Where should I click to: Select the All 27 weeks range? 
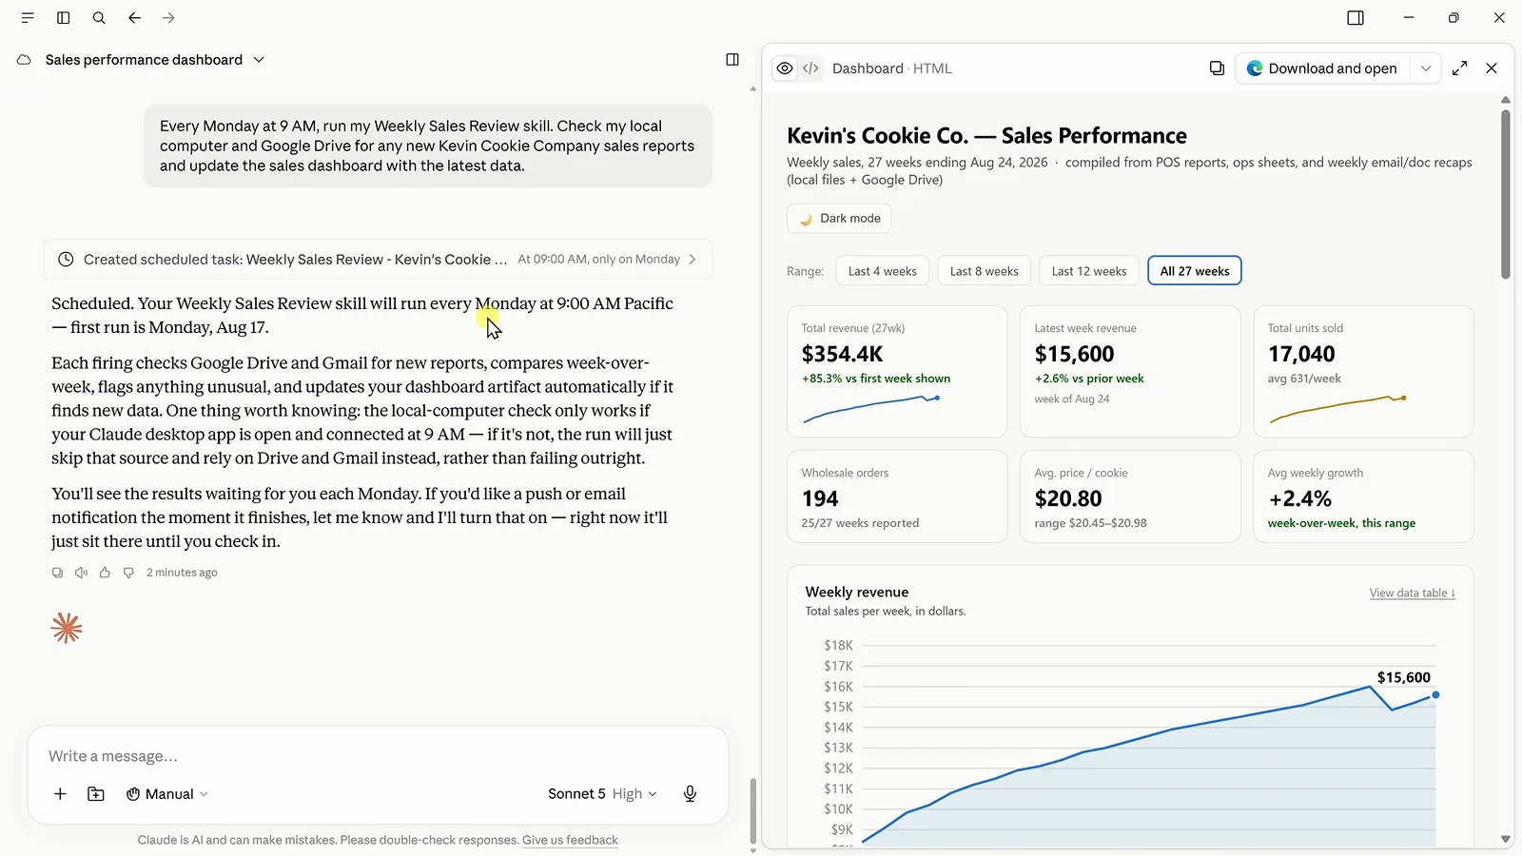(1195, 271)
